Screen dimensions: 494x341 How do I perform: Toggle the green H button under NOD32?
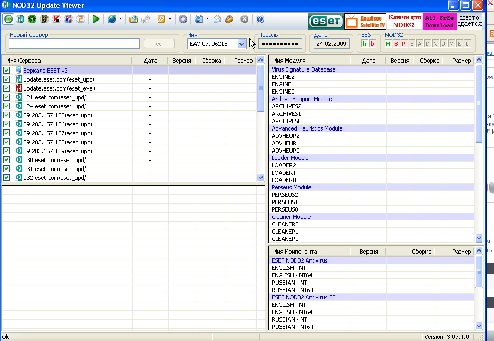click(x=388, y=44)
